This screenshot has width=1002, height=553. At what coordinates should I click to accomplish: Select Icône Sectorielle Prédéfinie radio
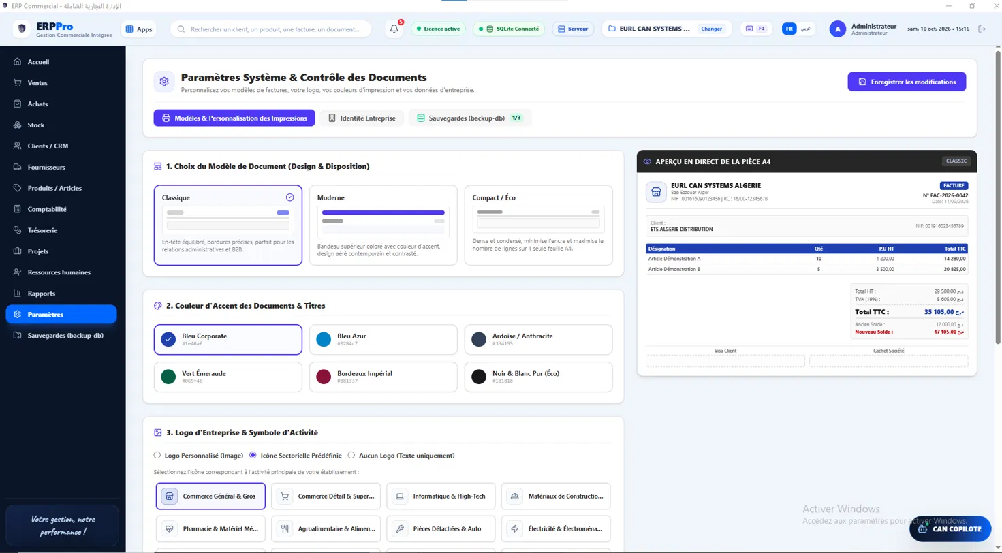[x=253, y=455]
